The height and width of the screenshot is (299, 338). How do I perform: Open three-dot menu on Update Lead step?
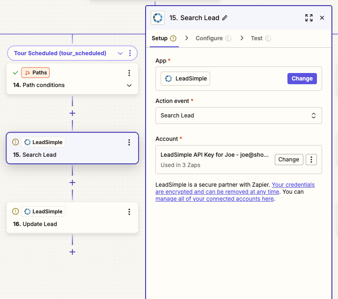click(x=129, y=211)
